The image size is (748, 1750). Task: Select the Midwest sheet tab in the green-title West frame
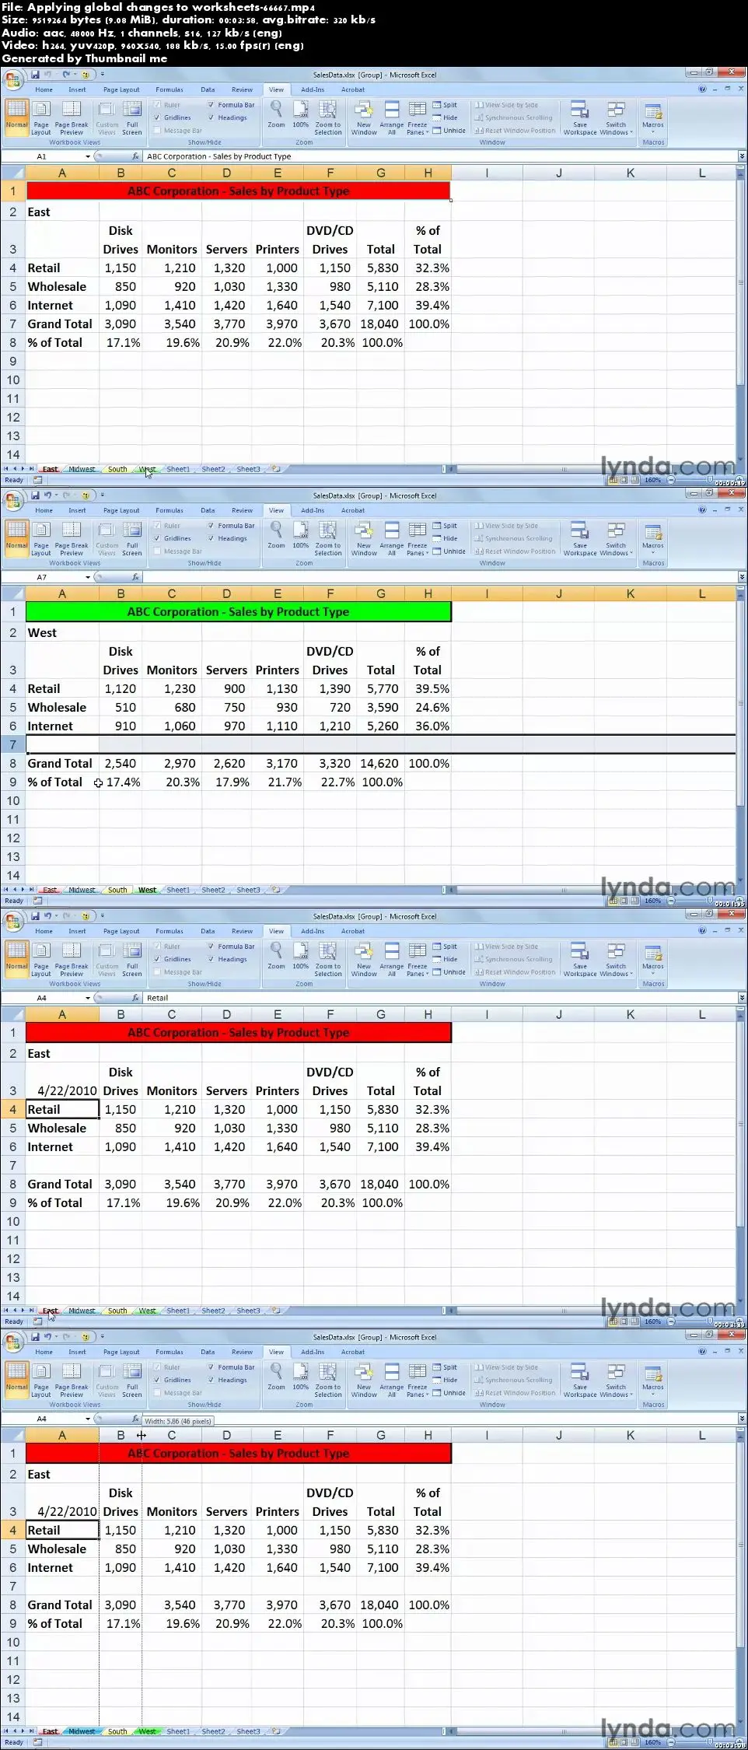(x=82, y=890)
